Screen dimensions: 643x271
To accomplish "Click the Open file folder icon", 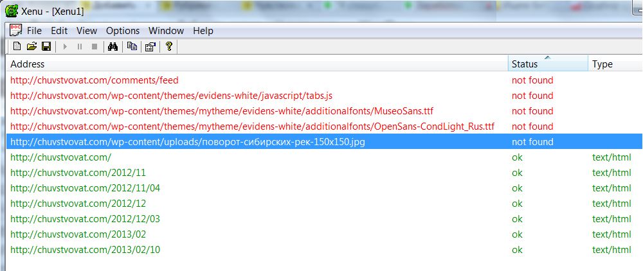I will tap(32, 46).
